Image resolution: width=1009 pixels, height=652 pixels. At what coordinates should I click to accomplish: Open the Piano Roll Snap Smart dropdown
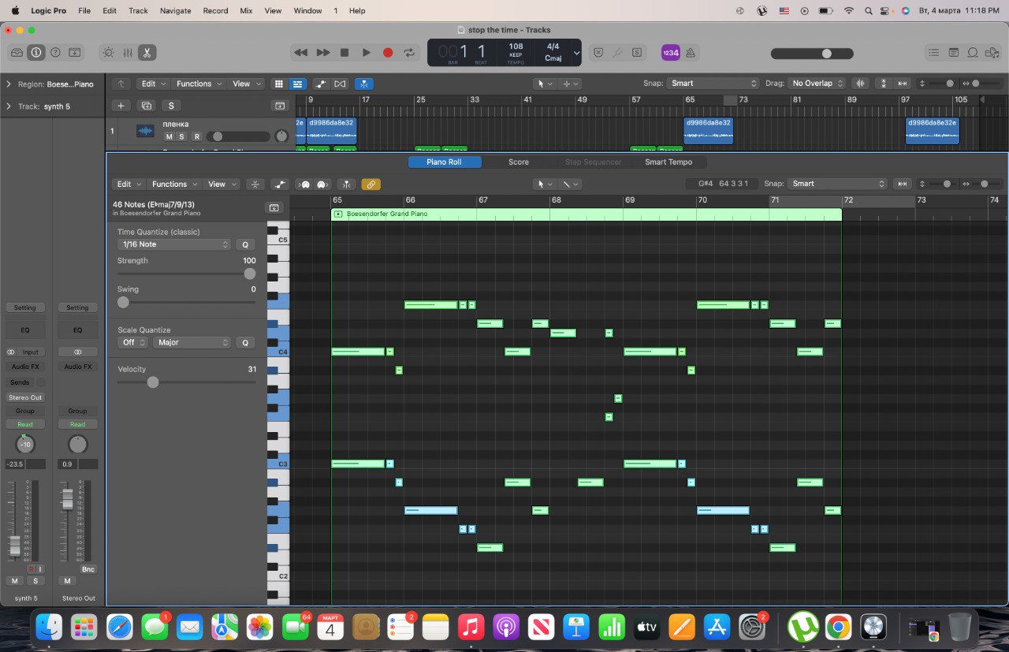pyautogui.click(x=838, y=184)
